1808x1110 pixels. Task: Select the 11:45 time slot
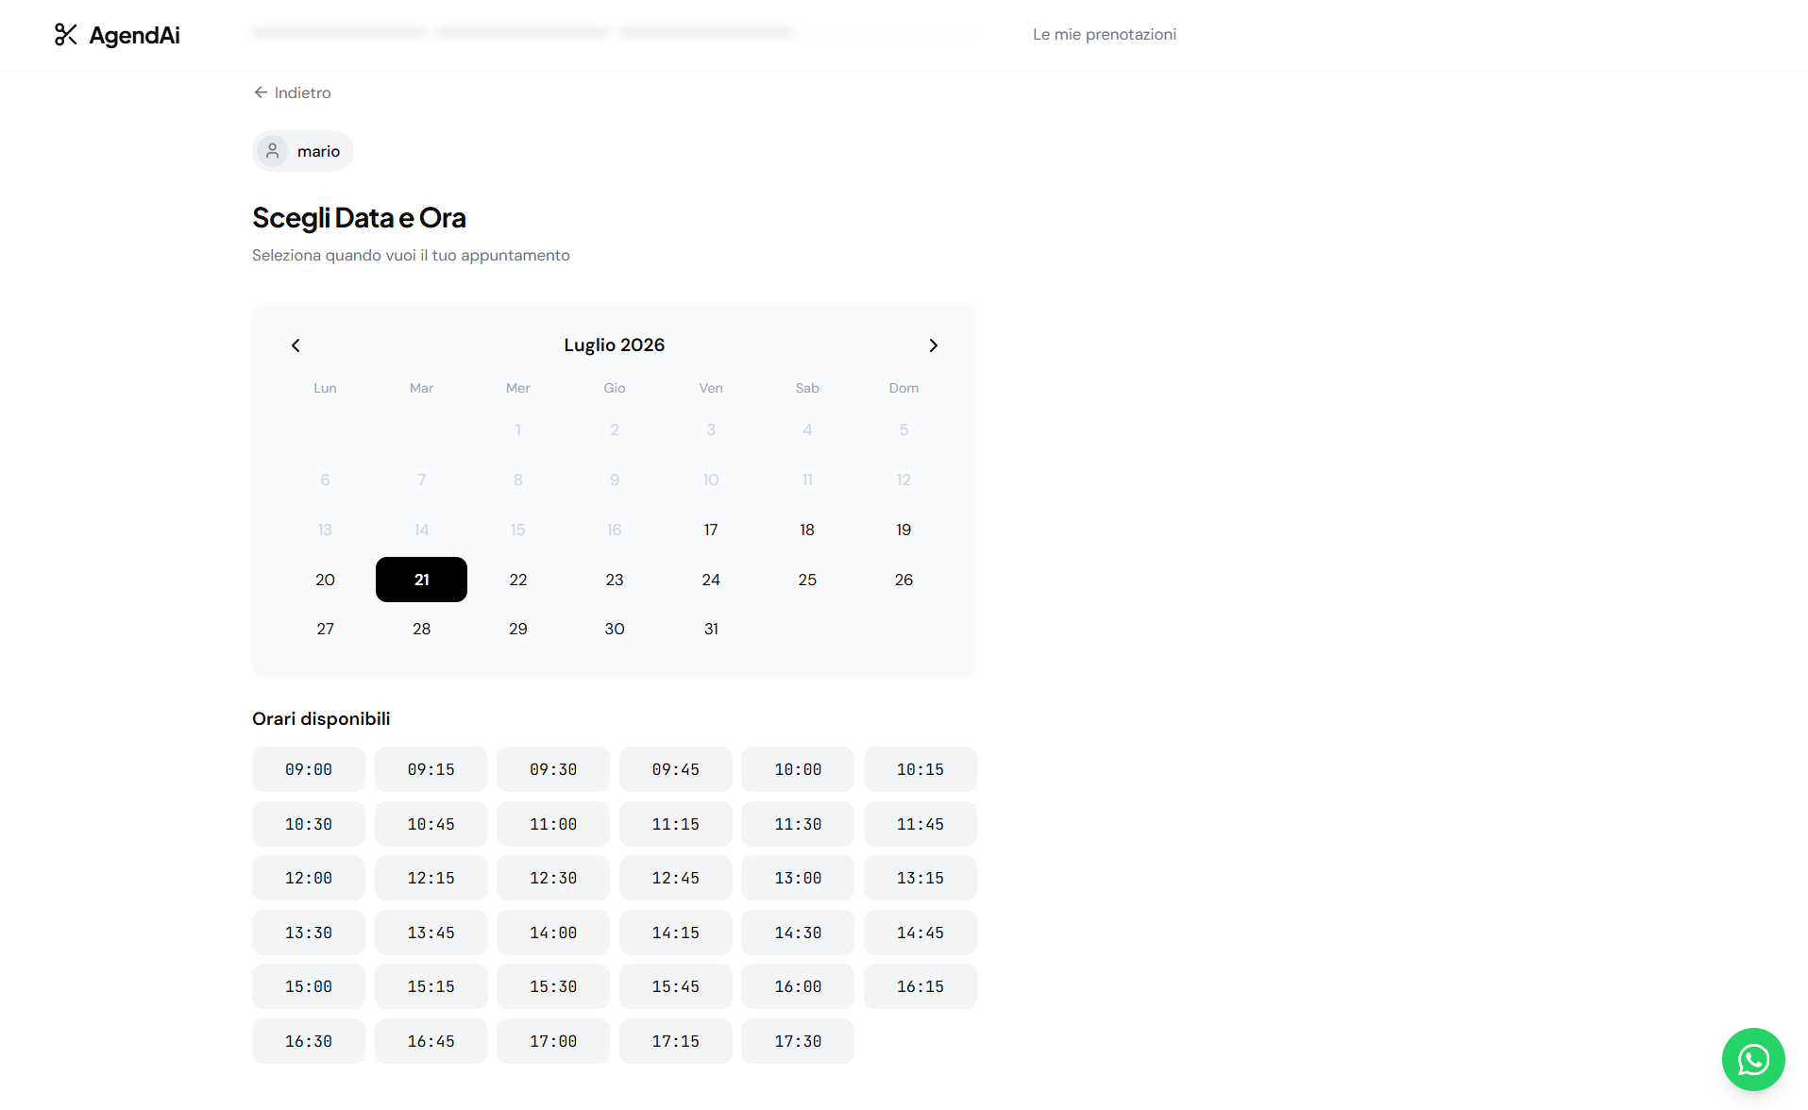pos(921,824)
